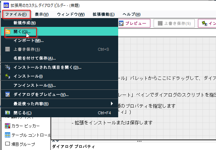Choose 閉じる(C) from the menu
The height and width of the screenshot is (150, 216).
[x=59, y=113]
